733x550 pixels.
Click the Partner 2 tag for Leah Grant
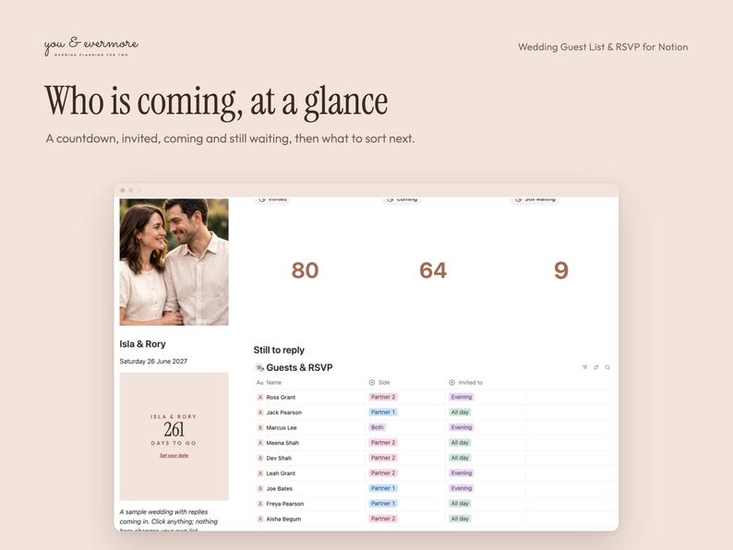[x=383, y=473]
